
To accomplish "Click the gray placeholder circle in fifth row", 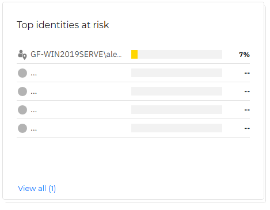I will point(22,128).
